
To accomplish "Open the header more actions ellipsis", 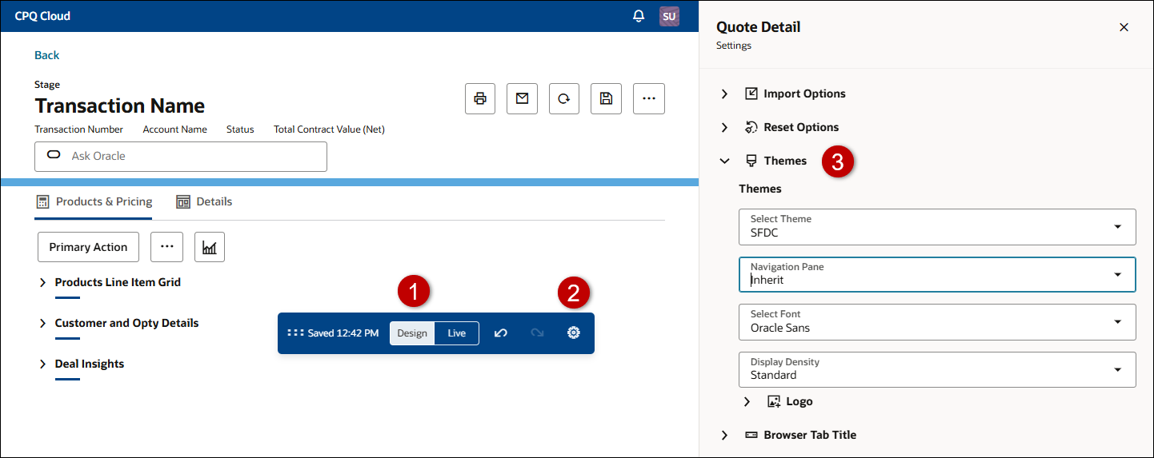I will [649, 98].
